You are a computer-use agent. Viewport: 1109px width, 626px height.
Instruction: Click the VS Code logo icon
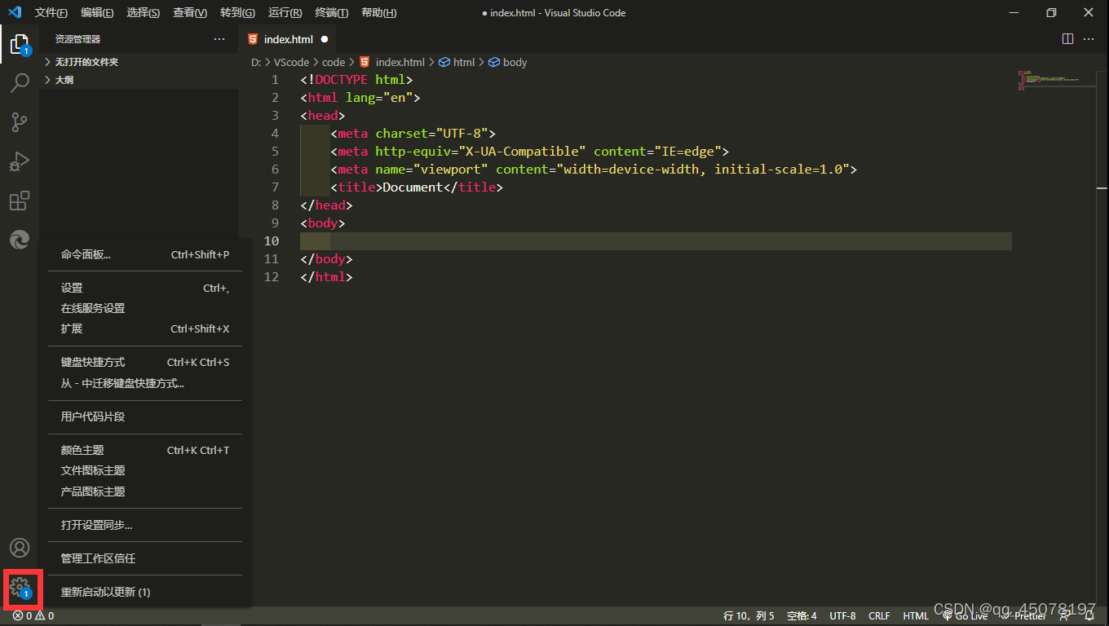pos(15,12)
